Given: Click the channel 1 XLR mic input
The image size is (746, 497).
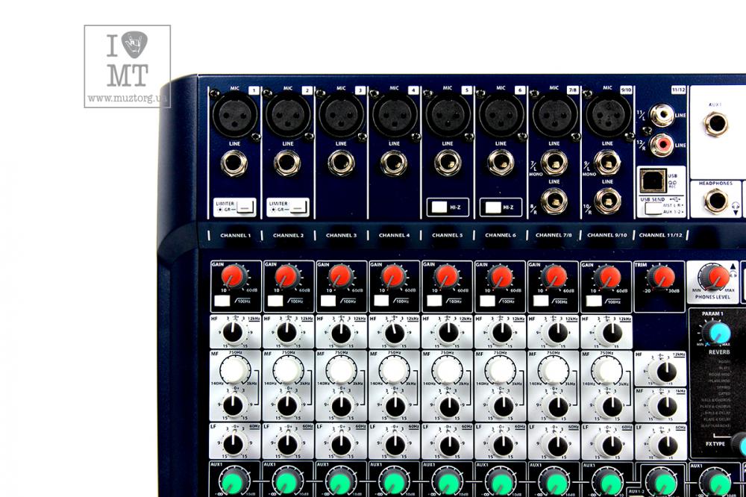Looking at the screenshot, I should (x=235, y=115).
